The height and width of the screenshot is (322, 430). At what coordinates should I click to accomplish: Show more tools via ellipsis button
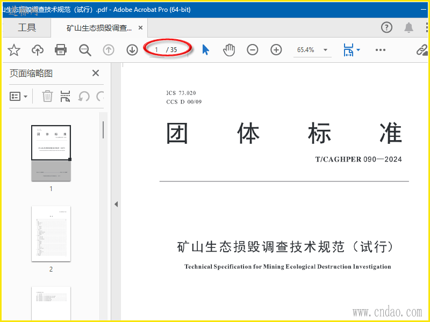[x=381, y=50]
